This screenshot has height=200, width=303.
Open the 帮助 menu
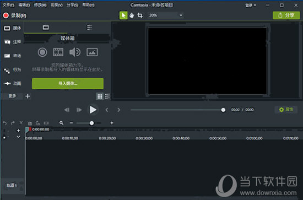pyautogui.click(x=88, y=5)
